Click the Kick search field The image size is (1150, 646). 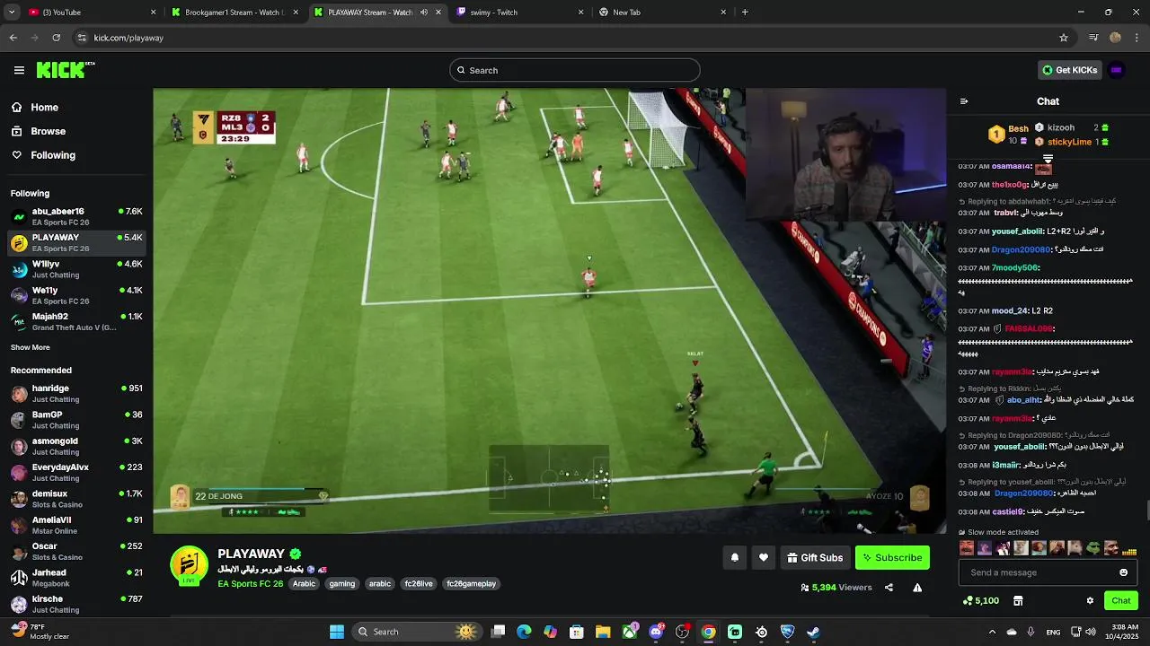point(575,70)
